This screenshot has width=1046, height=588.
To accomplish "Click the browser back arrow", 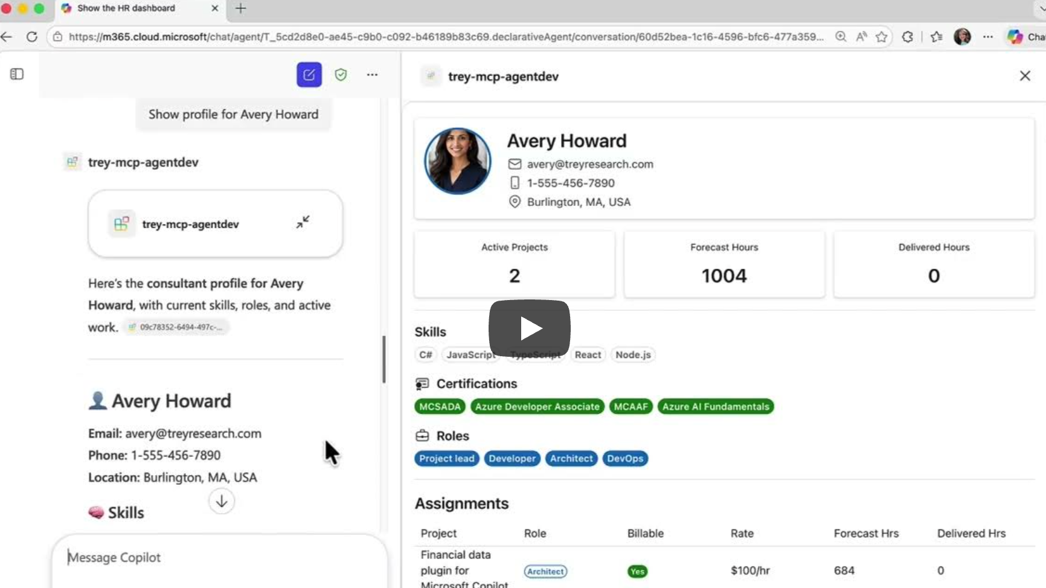I will [7, 37].
